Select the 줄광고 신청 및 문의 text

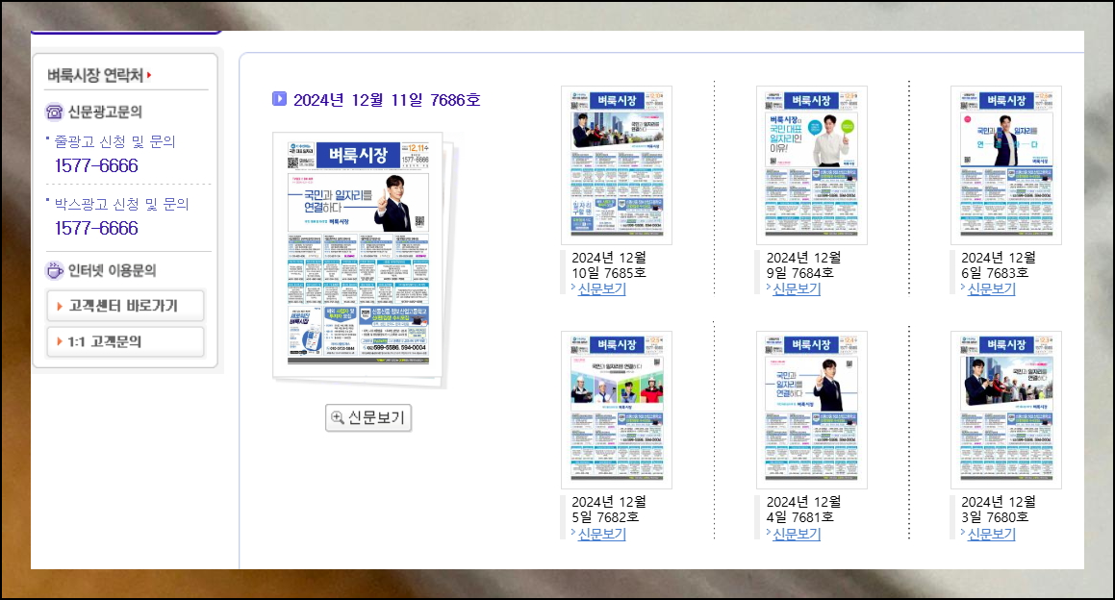pos(114,141)
